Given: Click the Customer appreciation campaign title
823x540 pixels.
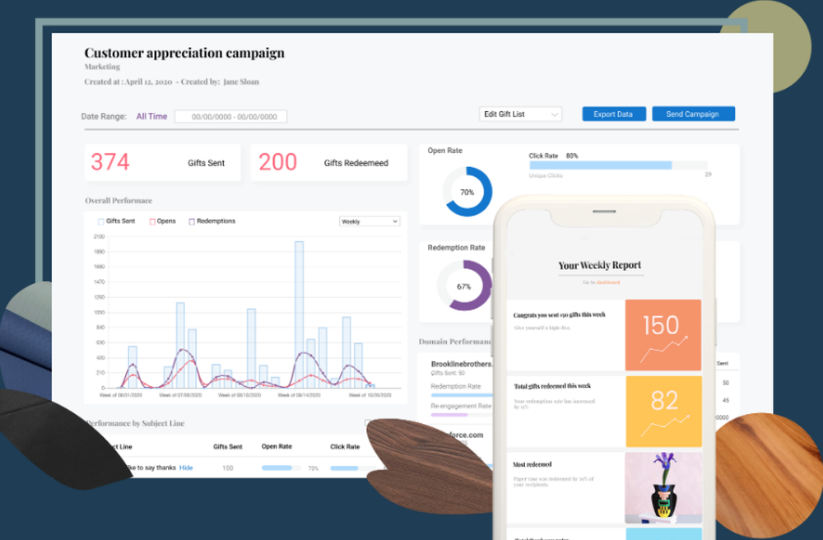Looking at the screenshot, I should (x=184, y=53).
